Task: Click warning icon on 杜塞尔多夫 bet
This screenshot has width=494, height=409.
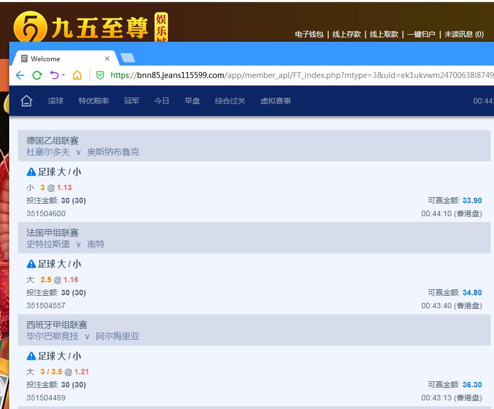Action: 31,172
